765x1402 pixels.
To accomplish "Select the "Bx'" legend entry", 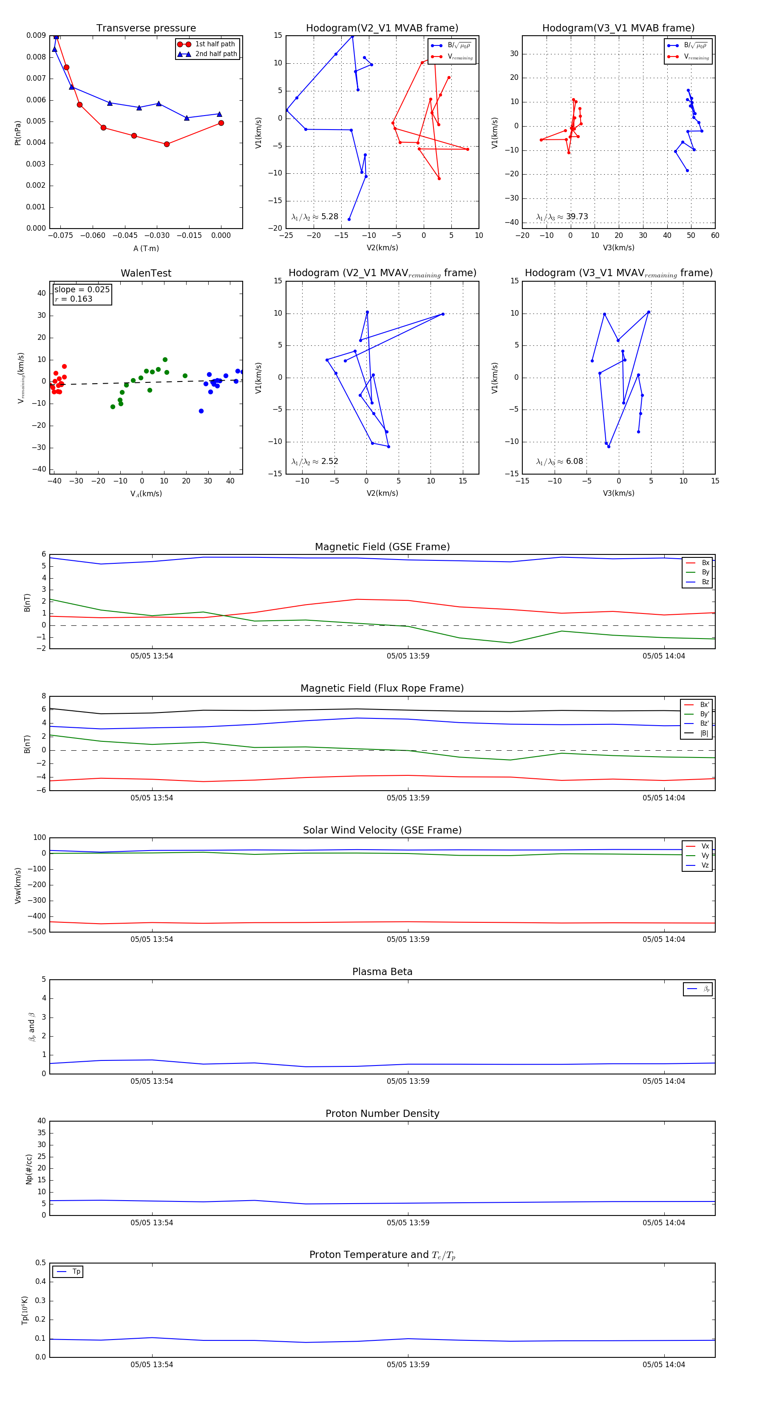I will pos(697,705).
